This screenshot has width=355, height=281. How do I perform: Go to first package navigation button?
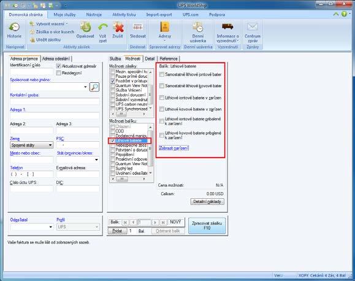click(x=125, y=223)
